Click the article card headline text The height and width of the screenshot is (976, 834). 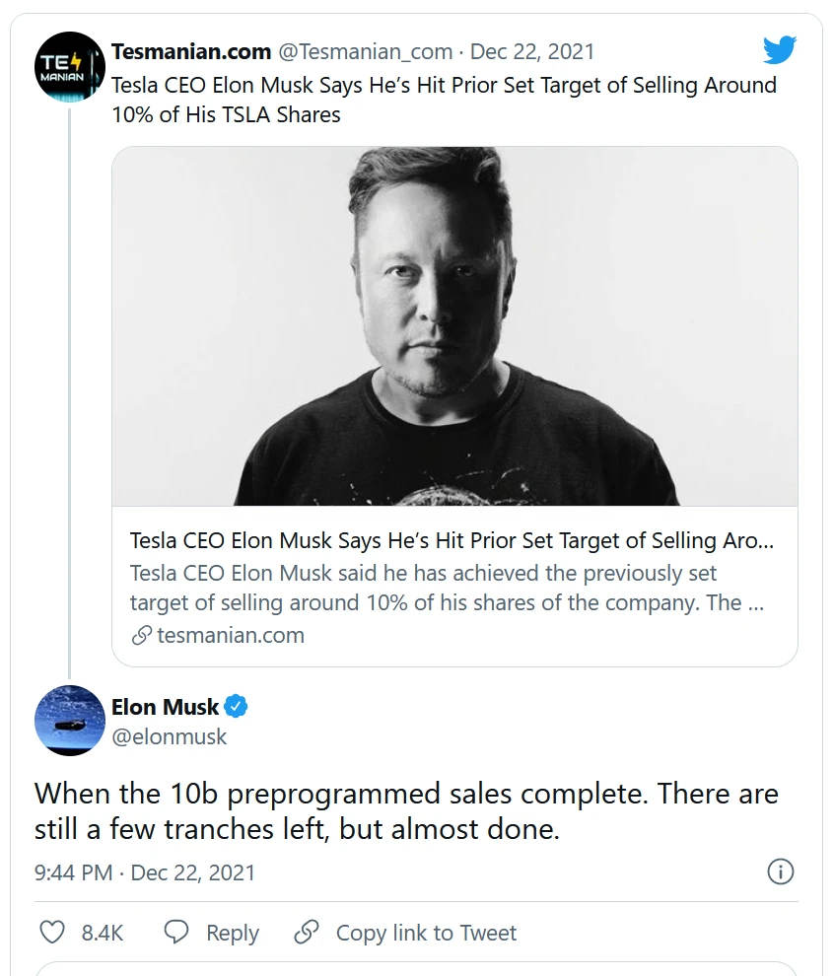[x=452, y=540]
